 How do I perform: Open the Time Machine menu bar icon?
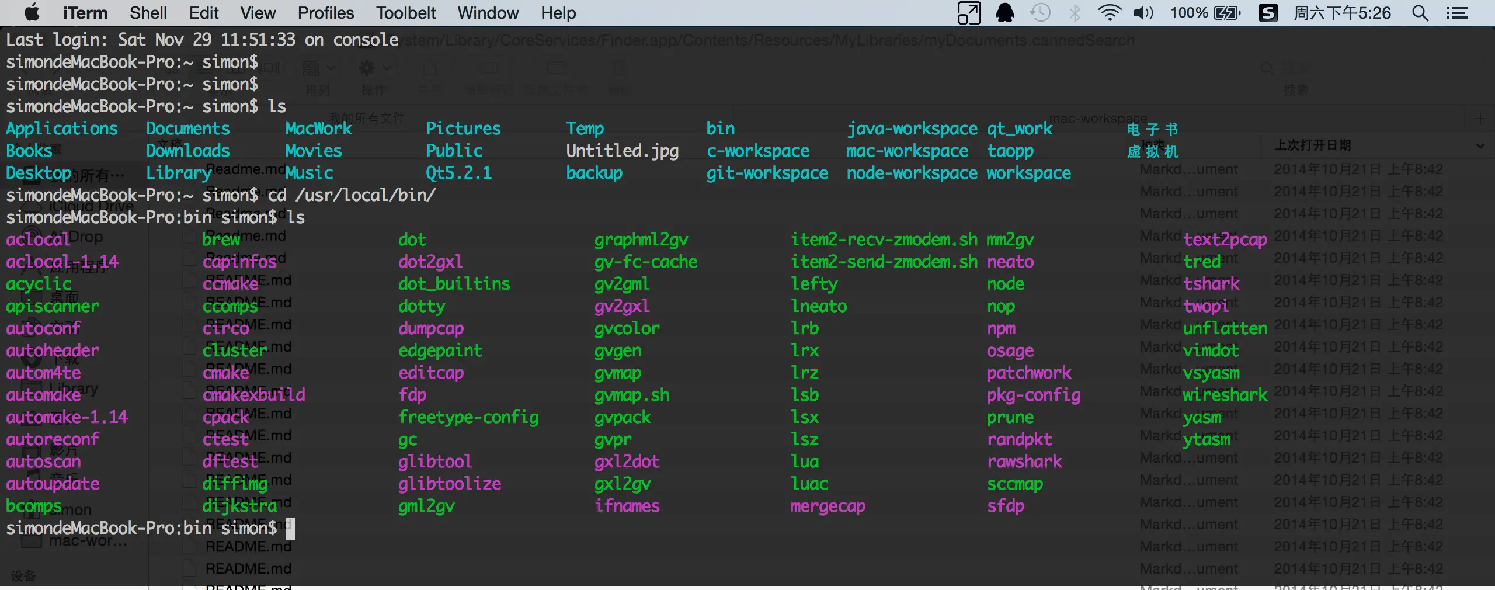point(1041,13)
